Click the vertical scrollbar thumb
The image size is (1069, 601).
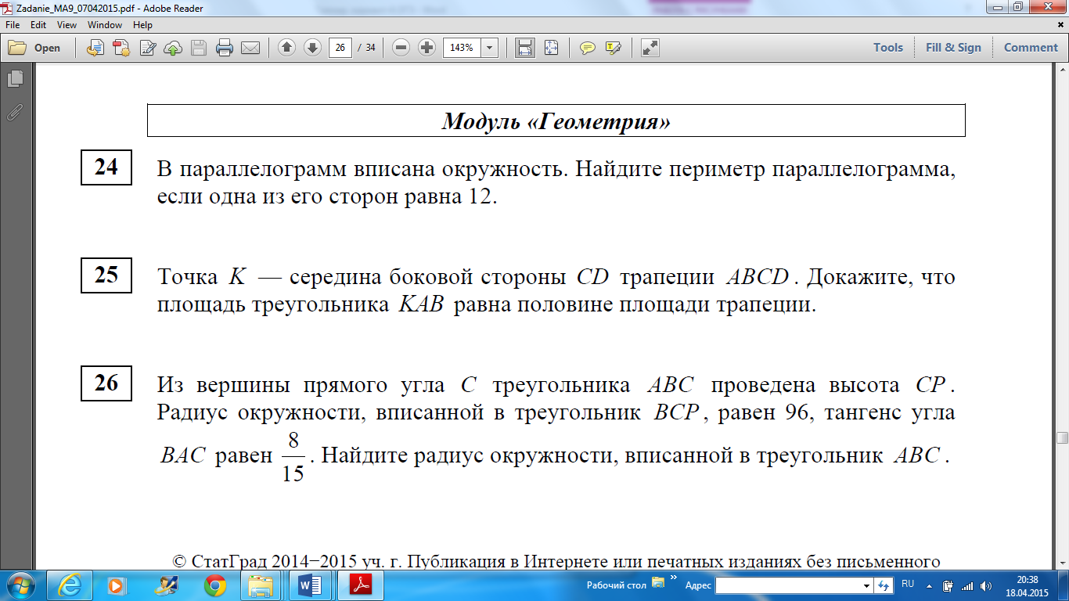pyautogui.click(x=1062, y=438)
